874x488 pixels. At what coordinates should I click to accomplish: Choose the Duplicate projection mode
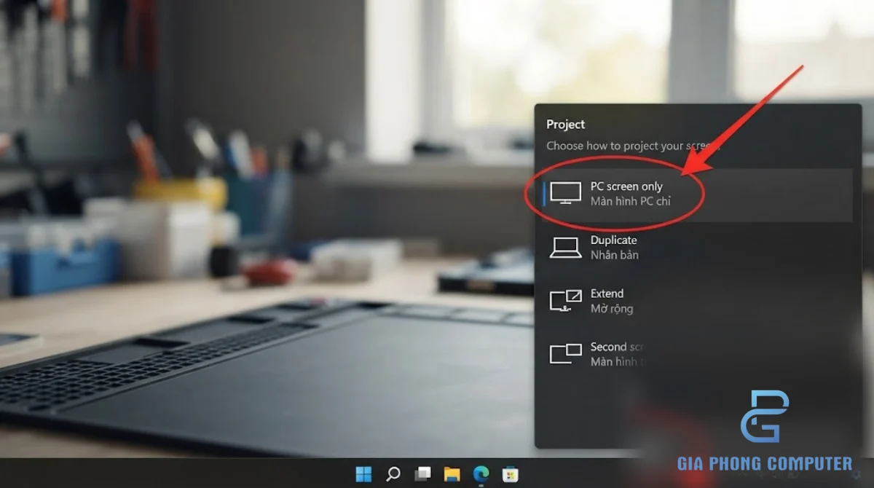(697, 248)
